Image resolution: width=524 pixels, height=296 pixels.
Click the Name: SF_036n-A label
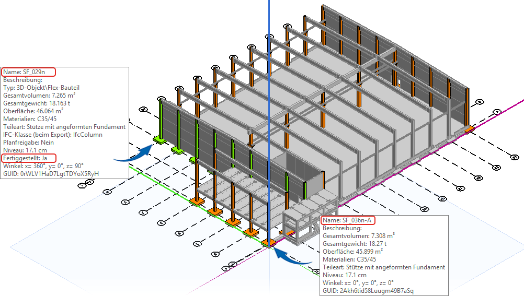[348, 220]
